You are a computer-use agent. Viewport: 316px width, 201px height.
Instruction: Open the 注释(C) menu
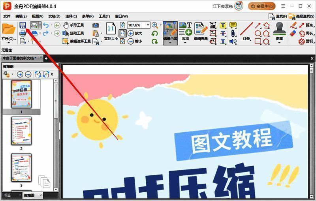pyautogui.click(x=71, y=16)
